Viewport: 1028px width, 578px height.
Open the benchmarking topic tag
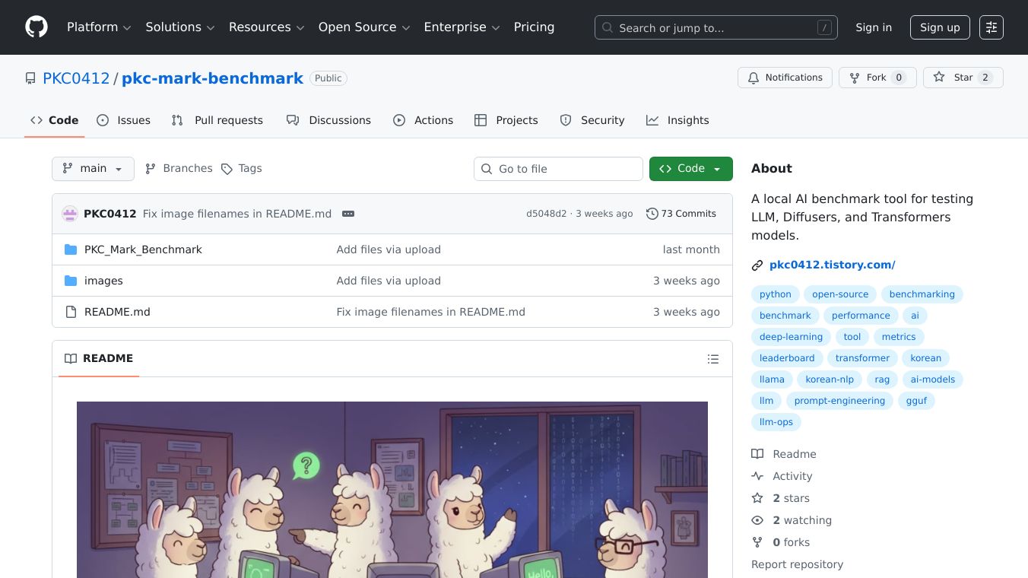[x=922, y=294]
